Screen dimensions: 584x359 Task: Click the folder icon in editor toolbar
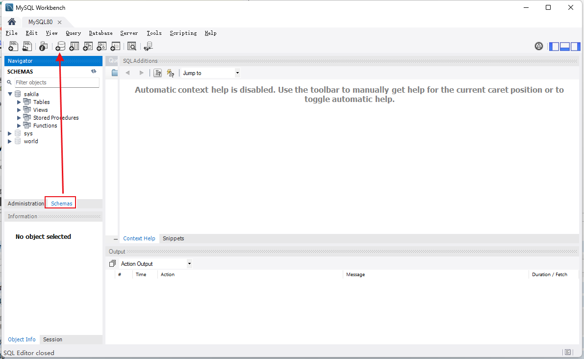click(115, 73)
